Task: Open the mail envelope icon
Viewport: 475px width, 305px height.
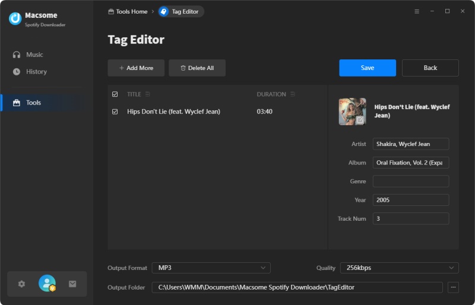Action: coord(72,284)
